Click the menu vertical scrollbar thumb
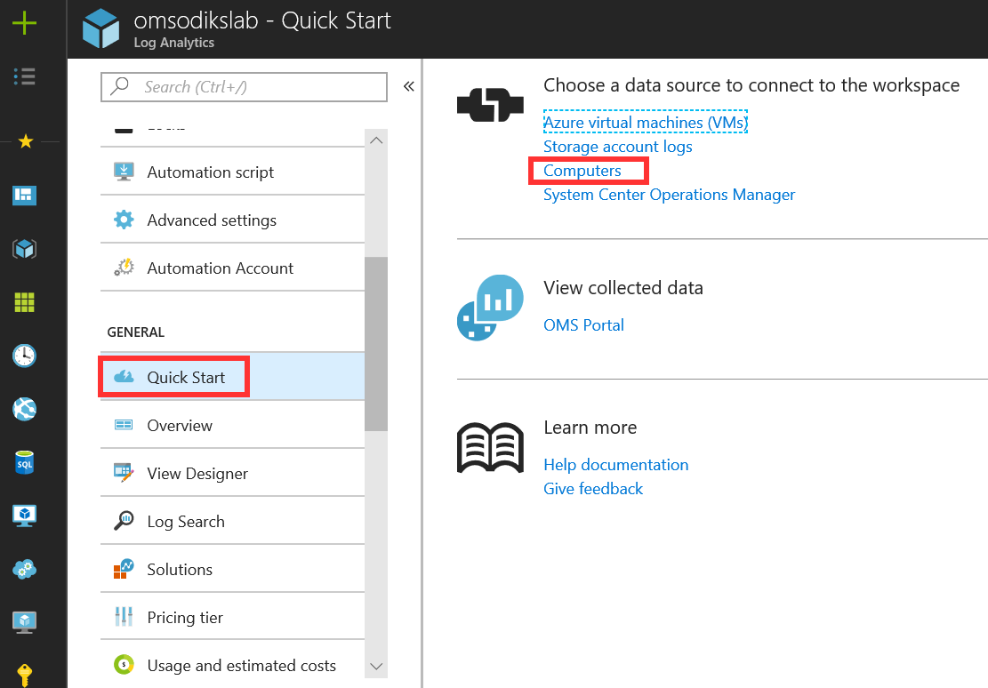The image size is (988, 688). coord(376,344)
